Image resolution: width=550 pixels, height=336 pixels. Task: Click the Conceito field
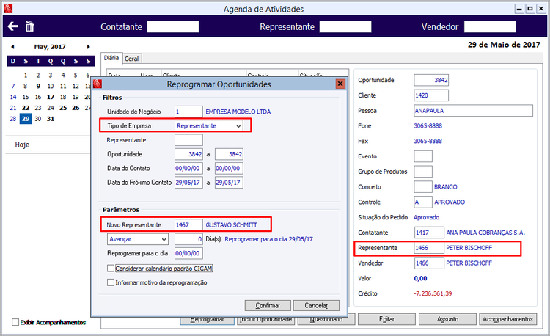click(x=423, y=187)
